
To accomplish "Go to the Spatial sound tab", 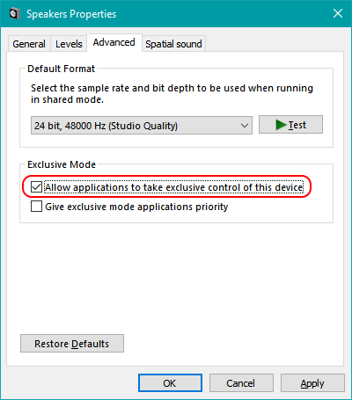I will 173,44.
